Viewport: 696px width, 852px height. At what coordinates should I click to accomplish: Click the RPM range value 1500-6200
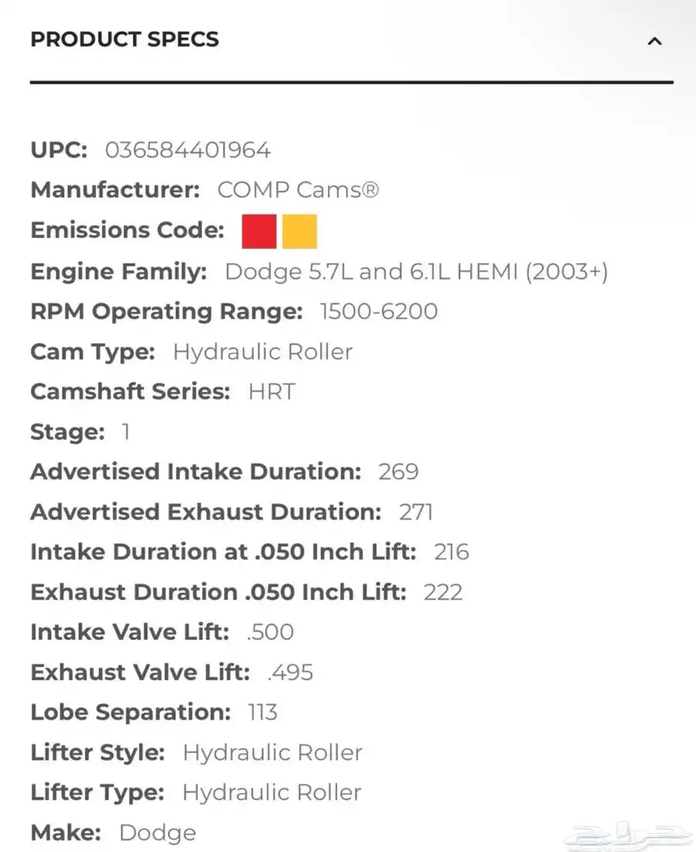[x=379, y=312]
